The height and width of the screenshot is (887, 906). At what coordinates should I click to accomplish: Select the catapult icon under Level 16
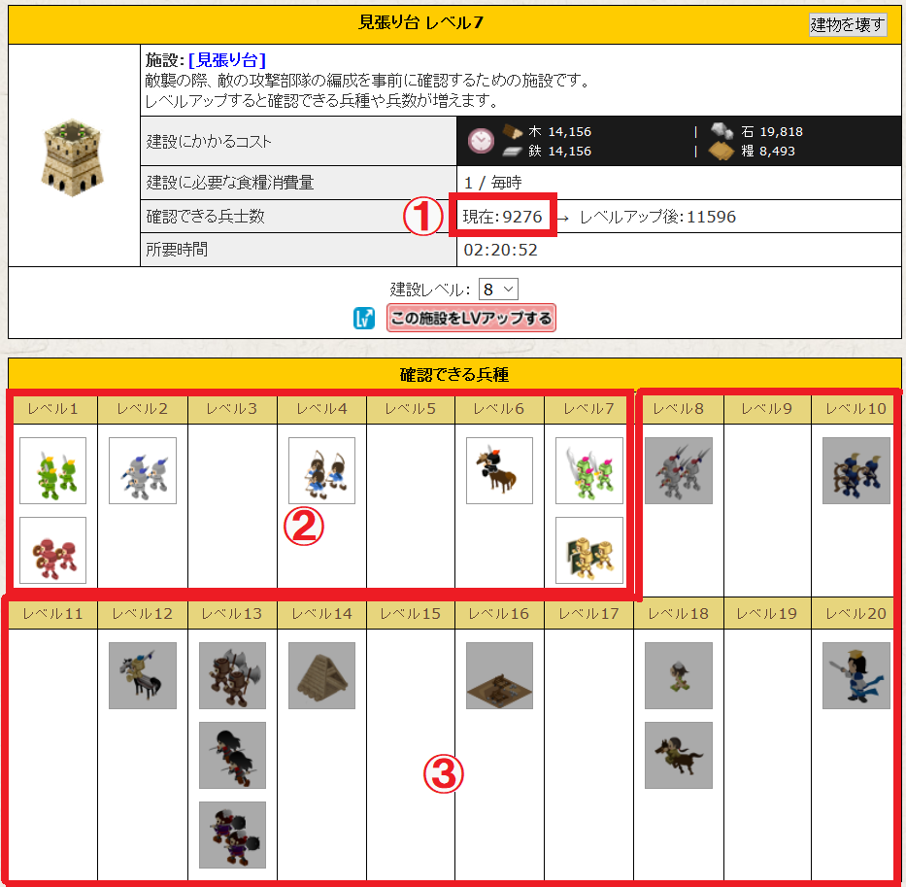pyautogui.click(x=499, y=675)
